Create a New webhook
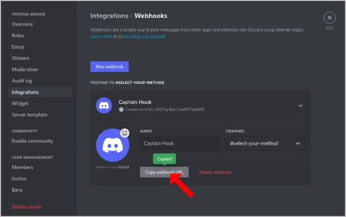This screenshot has width=346, height=217. pyautogui.click(x=110, y=67)
